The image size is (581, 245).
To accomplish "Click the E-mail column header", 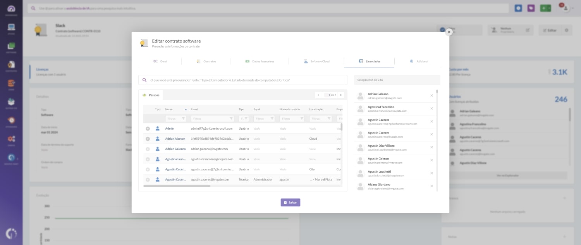I will 194,109.
